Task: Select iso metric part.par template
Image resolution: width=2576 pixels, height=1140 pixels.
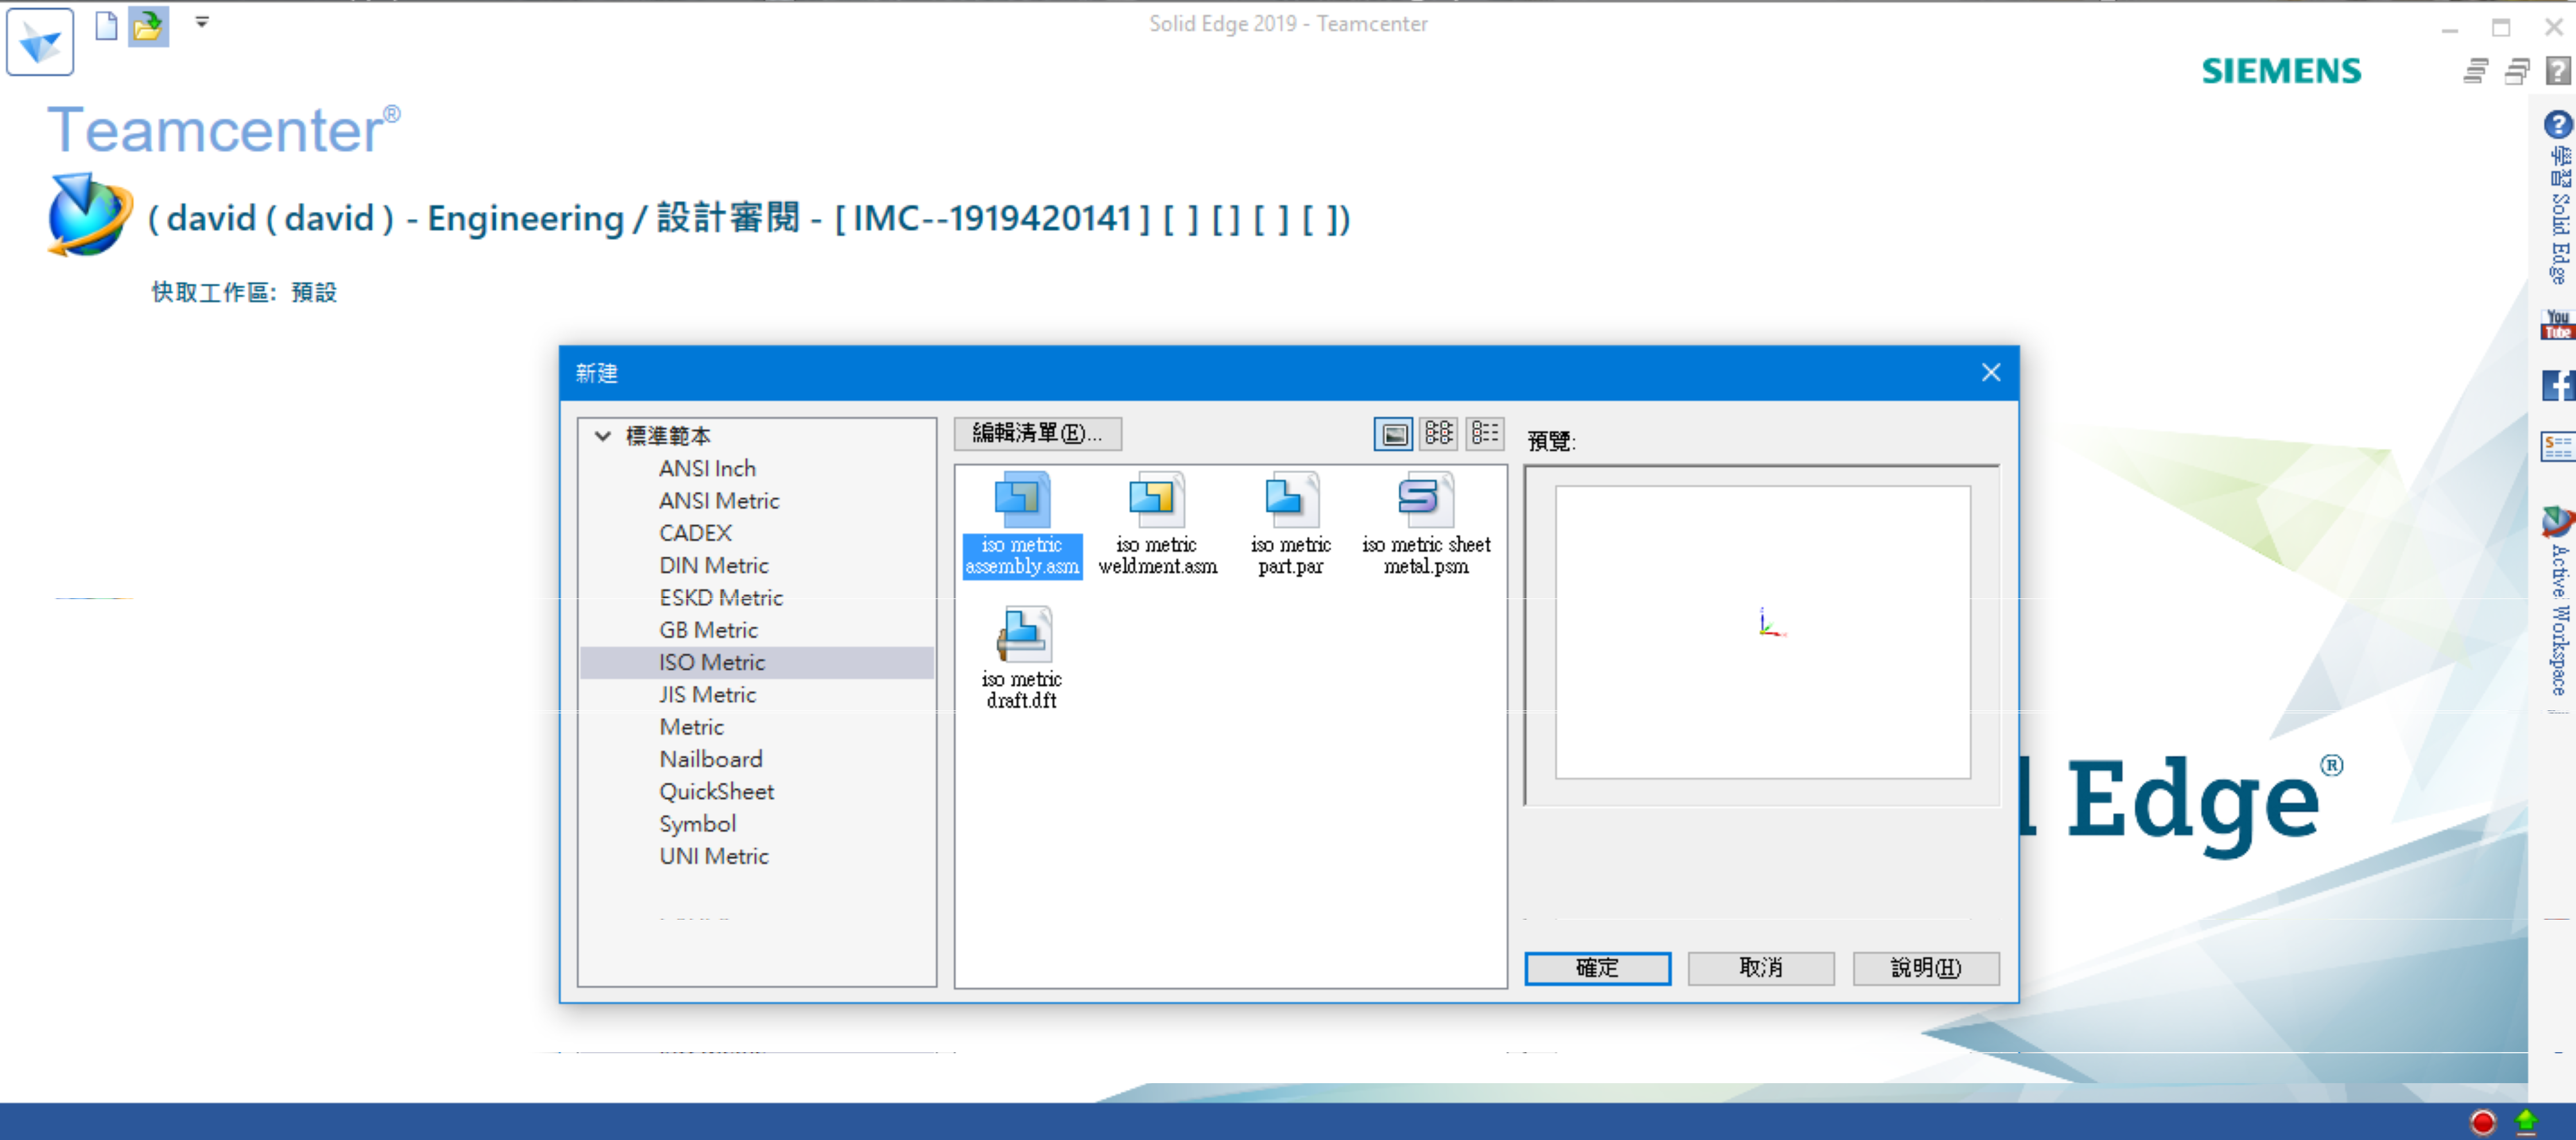Action: pos(1290,525)
